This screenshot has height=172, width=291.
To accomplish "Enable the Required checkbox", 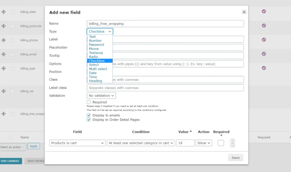I will (89, 102).
